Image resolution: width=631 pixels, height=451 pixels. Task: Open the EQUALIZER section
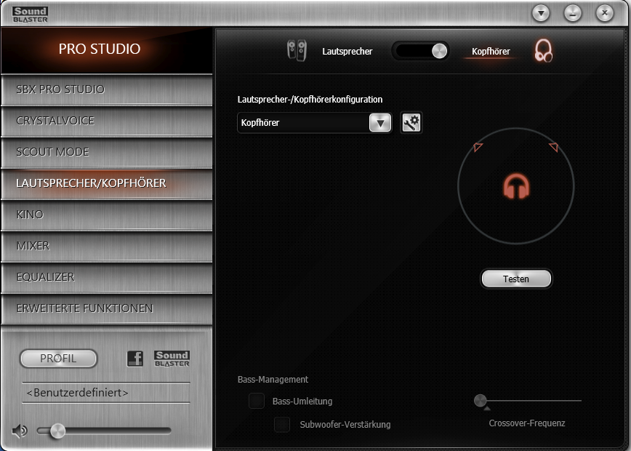coord(107,277)
